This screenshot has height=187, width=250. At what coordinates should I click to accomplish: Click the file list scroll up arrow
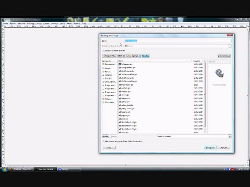tap(205, 61)
